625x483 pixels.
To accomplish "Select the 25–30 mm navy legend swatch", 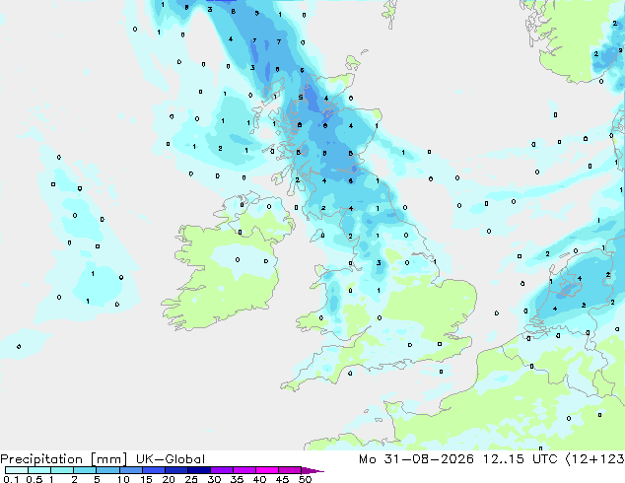I will 198,470.
